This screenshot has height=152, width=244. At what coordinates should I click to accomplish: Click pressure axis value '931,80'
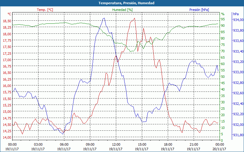pyautogui.click(x=238, y=135)
